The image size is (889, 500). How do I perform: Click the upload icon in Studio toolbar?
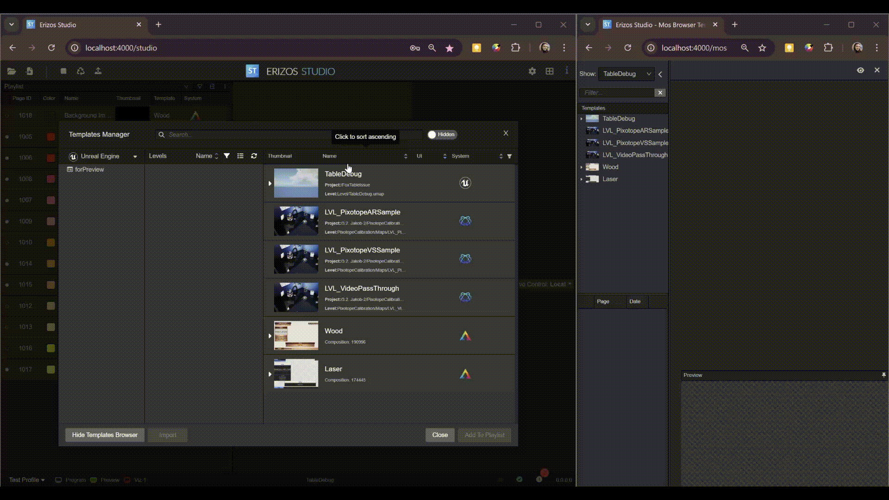[98, 71]
